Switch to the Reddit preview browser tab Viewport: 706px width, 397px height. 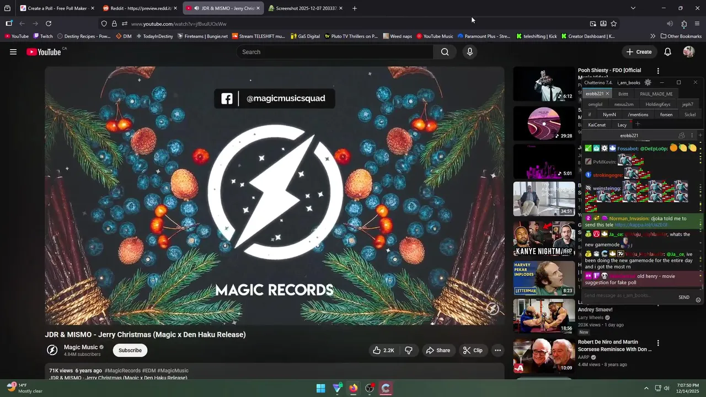pos(140,8)
